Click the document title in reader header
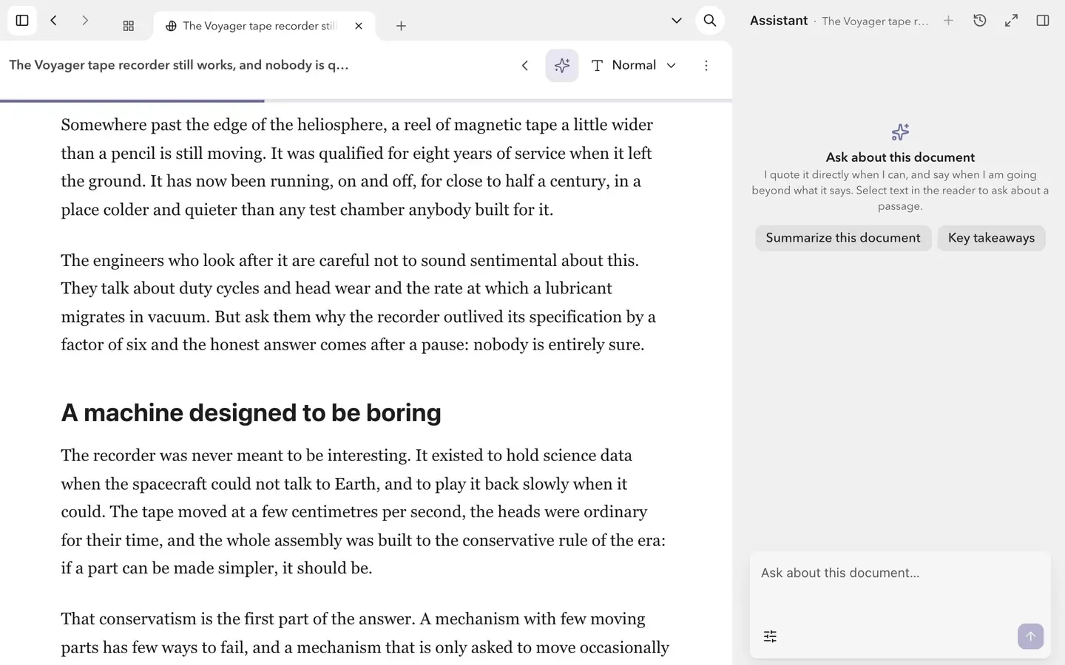Image resolution: width=1065 pixels, height=665 pixels. point(179,65)
